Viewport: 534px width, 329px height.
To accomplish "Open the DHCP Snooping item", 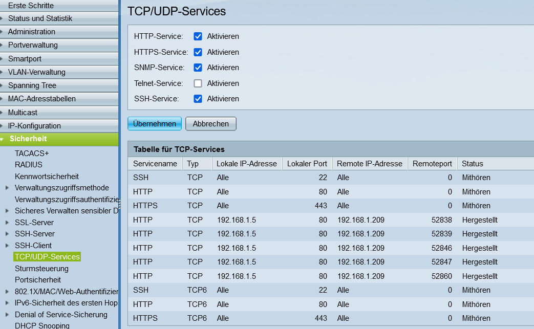I will pos(42,325).
